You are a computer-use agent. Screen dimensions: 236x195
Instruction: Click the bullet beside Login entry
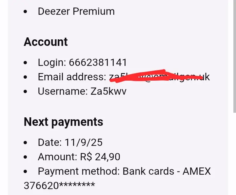pyautogui.click(x=26, y=63)
